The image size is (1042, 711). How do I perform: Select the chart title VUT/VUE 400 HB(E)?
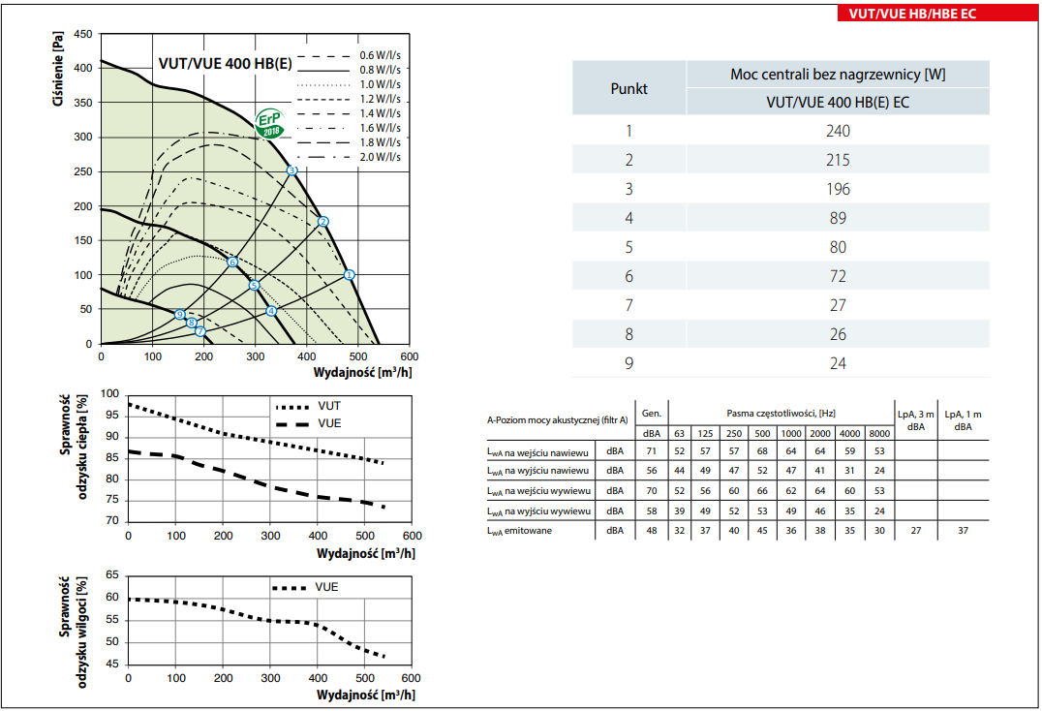click(x=226, y=64)
